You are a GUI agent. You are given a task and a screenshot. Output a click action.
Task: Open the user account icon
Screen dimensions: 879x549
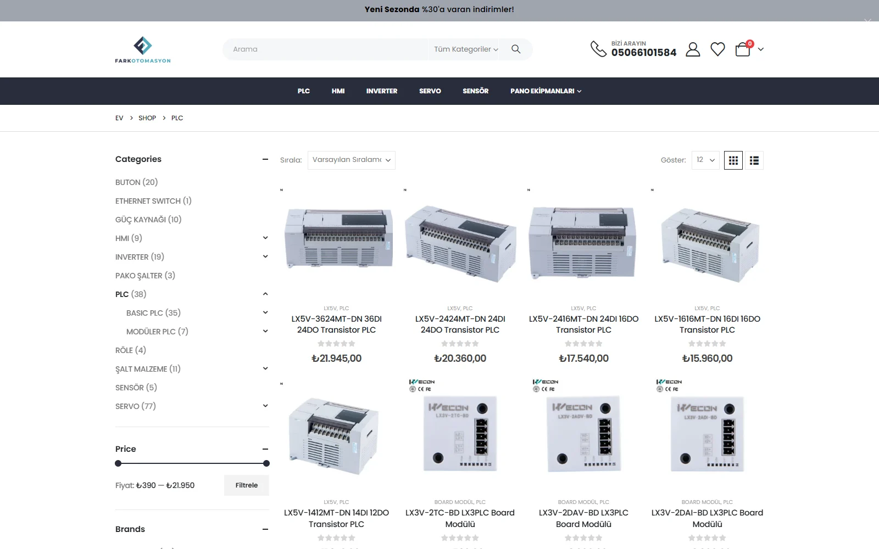693,49
